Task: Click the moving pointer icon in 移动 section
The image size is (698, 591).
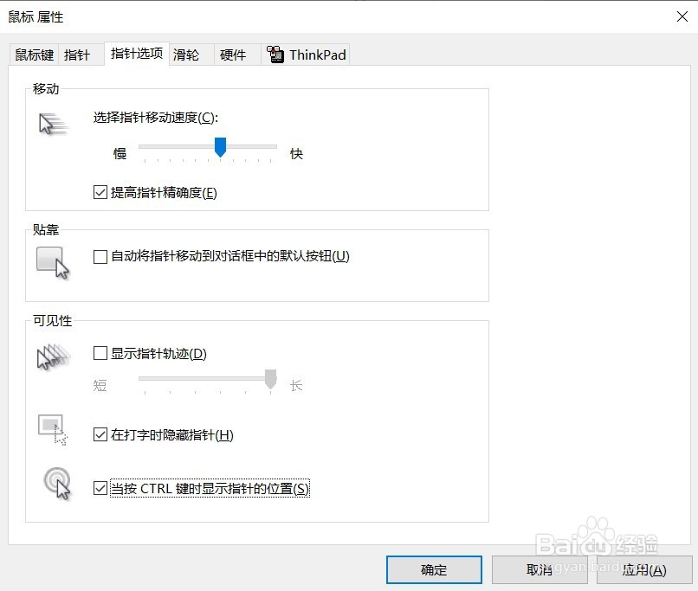Action: 52,122
